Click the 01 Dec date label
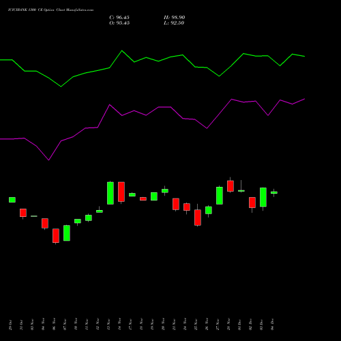This screenshot has height=341, width=341. tap(239, 324)
